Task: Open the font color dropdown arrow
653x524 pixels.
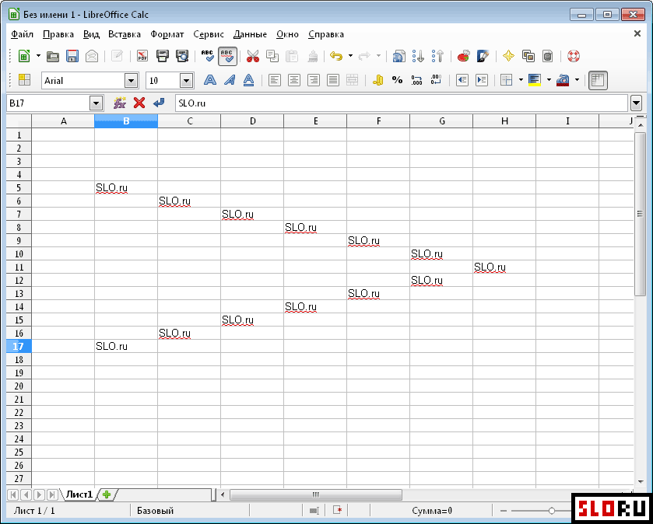Action: 577,80
